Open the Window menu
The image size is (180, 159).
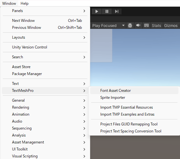click(9, 3)
